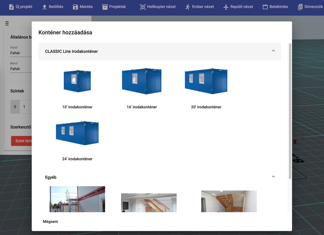
Task: Select level 1 in Szintek
Action: tap(24, 107)
